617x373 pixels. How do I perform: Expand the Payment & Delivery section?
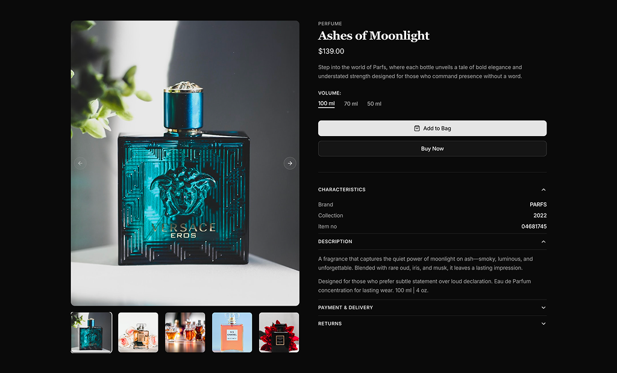(432, 308)
